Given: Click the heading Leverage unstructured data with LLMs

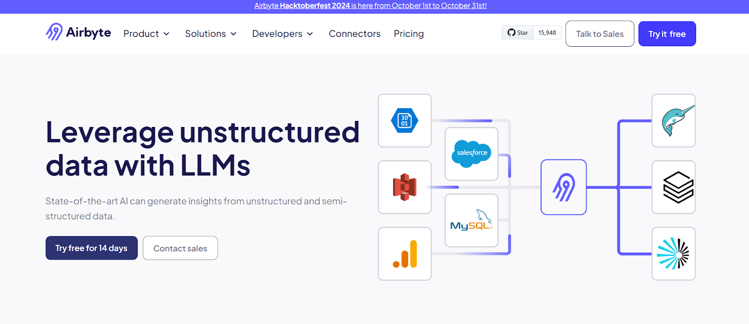Looking at the screenshot, I should pos(202,148).
